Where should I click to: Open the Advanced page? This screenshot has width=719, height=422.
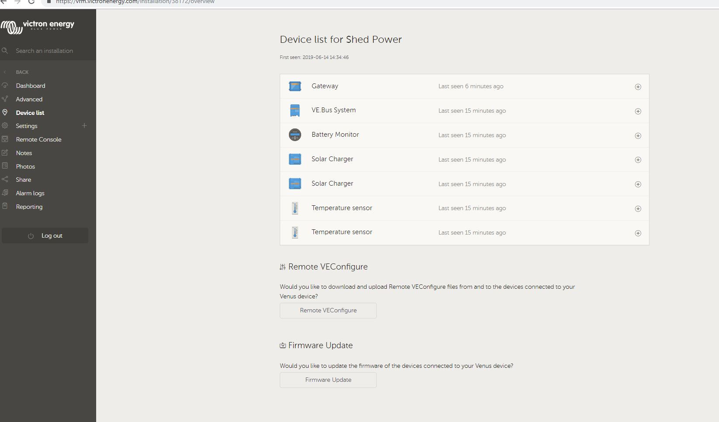(x=29, y=99)
